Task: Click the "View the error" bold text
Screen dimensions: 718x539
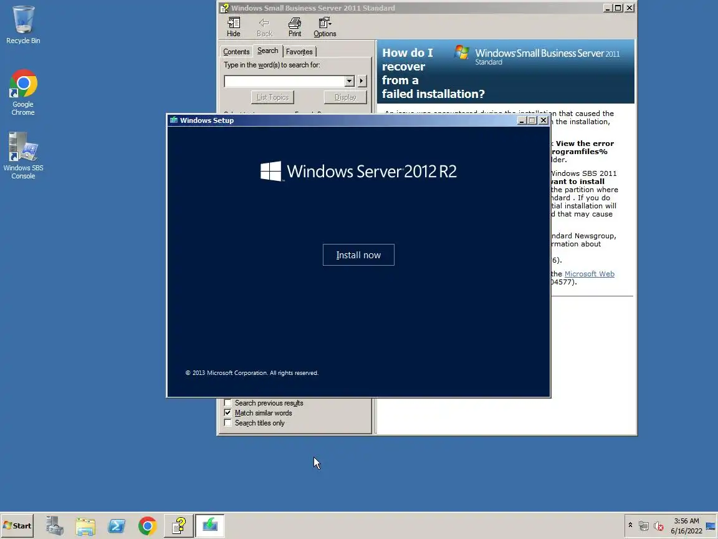Action: click(x=585, y=143)
